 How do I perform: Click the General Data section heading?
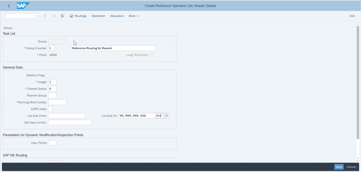[13, 67]
